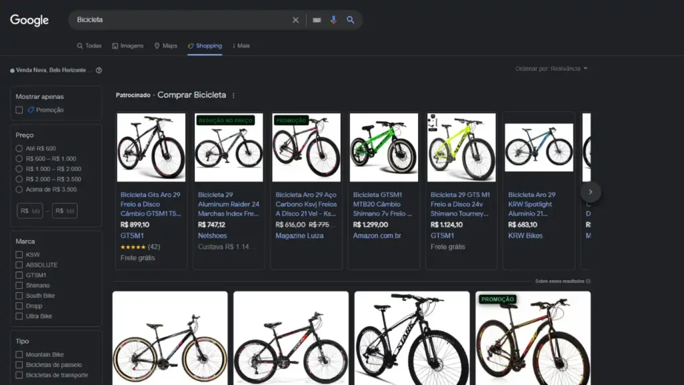Clear the search box with X icon

click(296, 20)
